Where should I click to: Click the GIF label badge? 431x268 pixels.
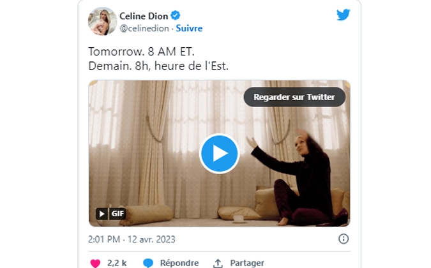pyautogui.click(x=117, y=214)
